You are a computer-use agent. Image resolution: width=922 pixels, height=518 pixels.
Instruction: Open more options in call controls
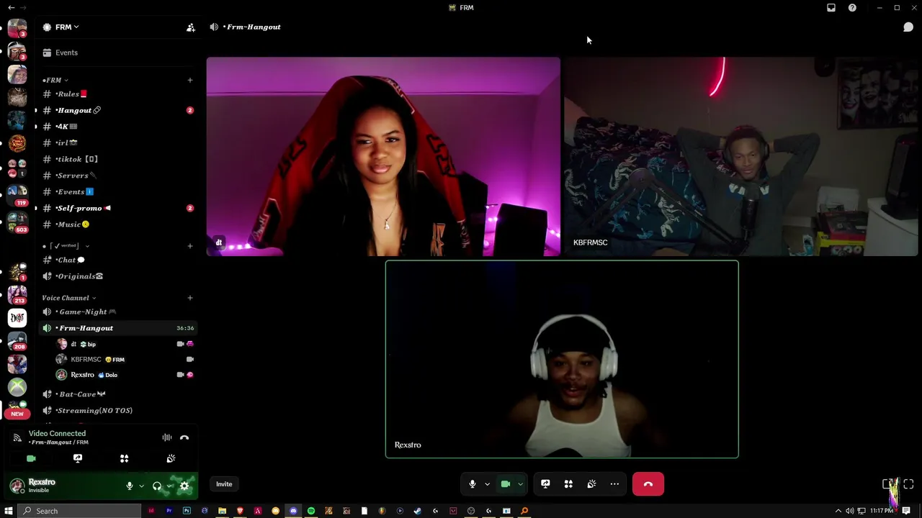click(614, 484)
